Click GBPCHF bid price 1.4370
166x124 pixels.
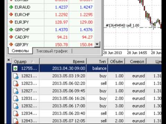[x=61, y=30]
